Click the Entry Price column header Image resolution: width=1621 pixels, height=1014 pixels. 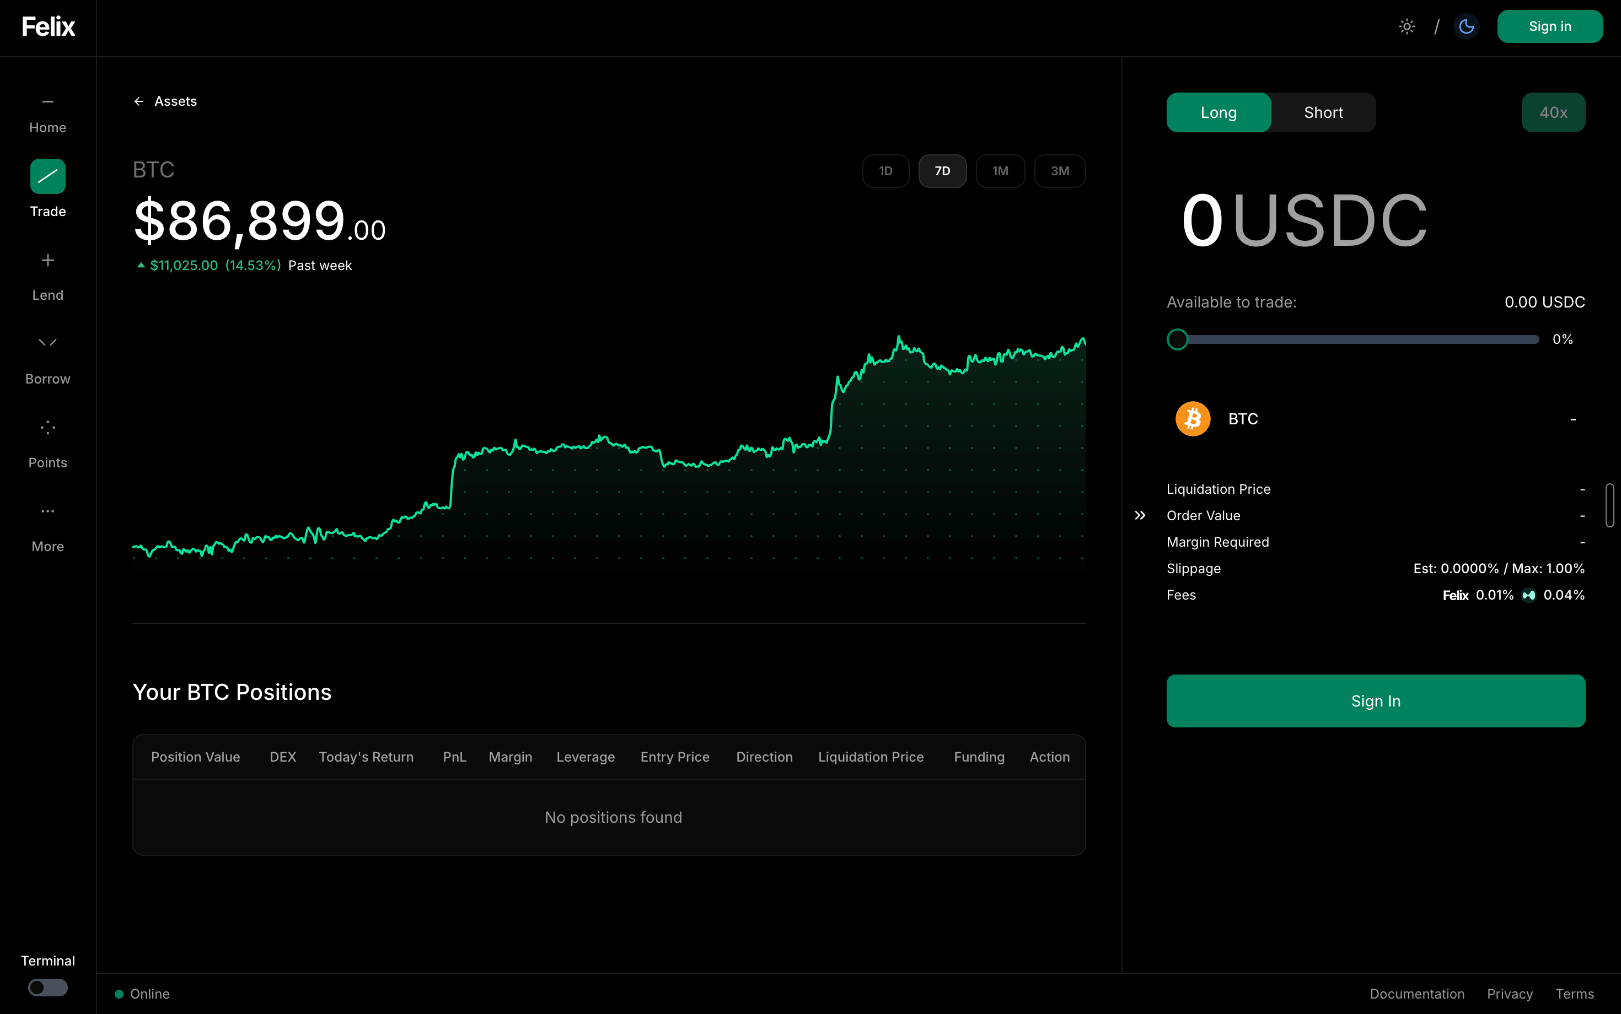675,757
